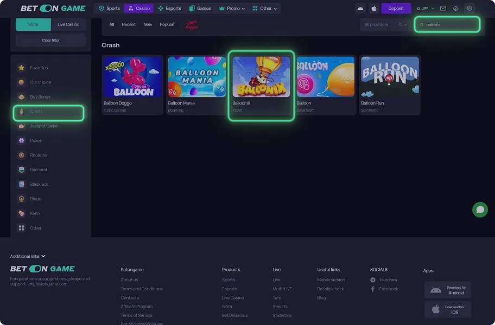Select Roulette in the sidebar categories
Screen dimensions: 495x325
point(38,155)
